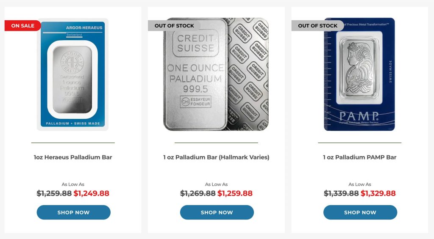Screen dimensions: 434x239
Task: Click the $1,329.88 sale price
Action: pos(378,193)
